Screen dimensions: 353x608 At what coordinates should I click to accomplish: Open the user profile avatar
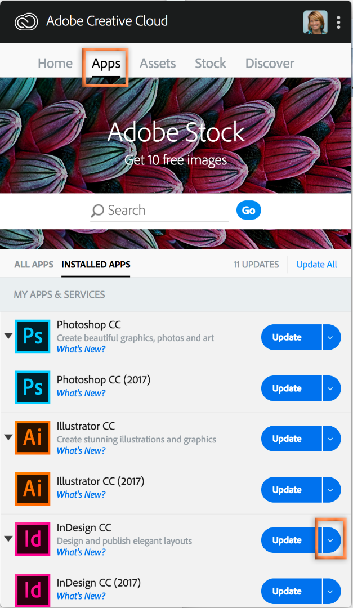pos(315,22)
